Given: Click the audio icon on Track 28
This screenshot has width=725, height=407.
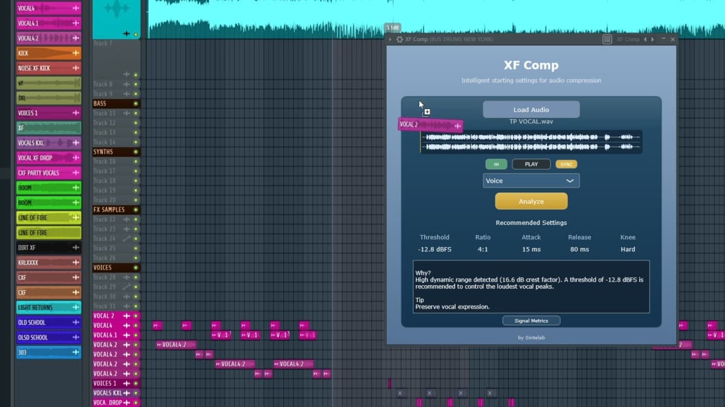Looking at the screenshot, I should click(127, 277).
